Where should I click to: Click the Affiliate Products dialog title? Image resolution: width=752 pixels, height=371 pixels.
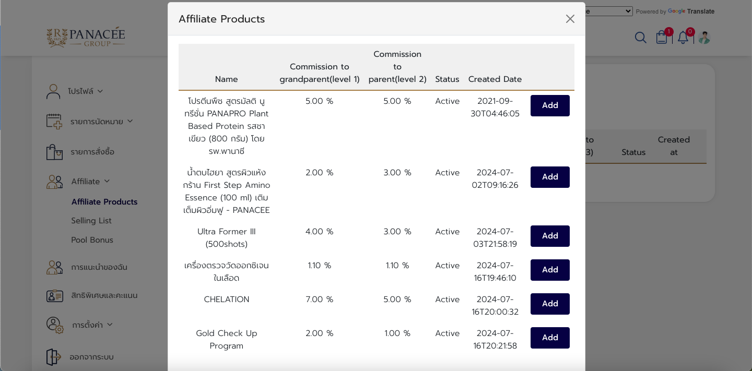coord(222,19)
